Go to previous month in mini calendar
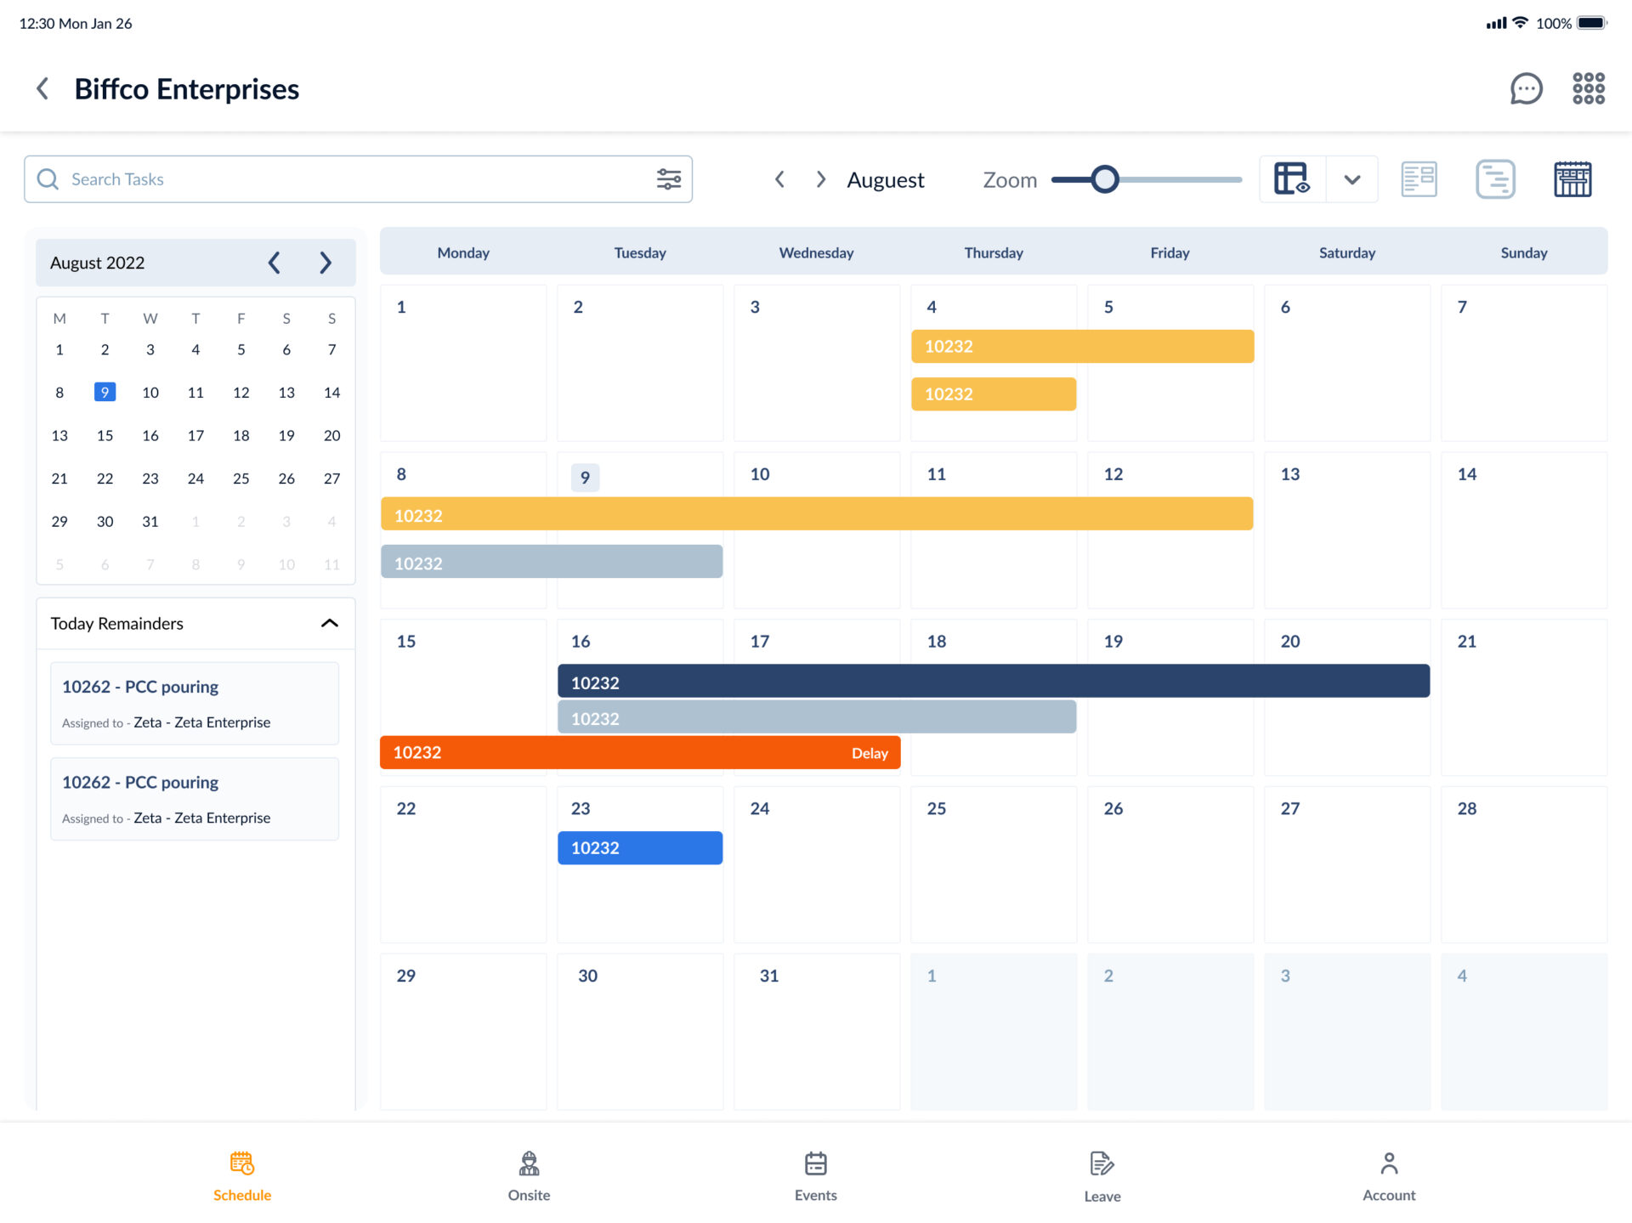 274,263
